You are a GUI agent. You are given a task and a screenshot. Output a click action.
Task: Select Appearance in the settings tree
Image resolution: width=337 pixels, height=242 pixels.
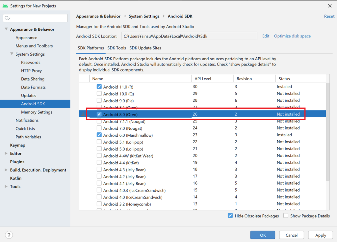[26, 38]
